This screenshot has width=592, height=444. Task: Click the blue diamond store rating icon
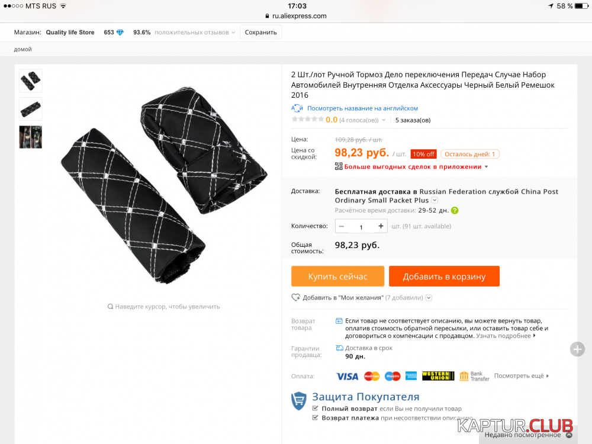click(x=120, y=33)
